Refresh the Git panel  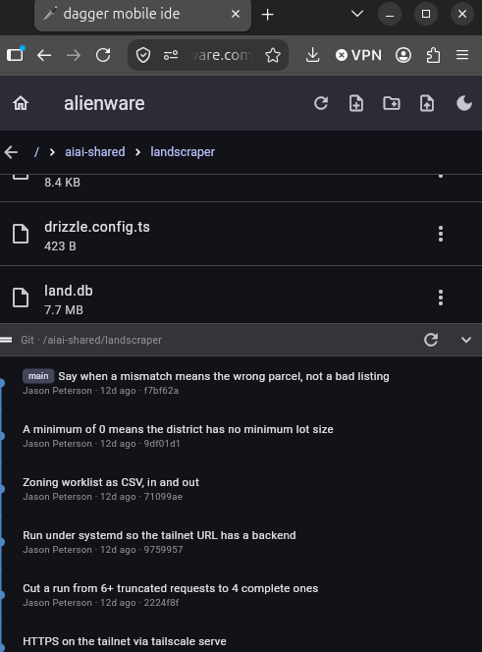point(431,340)
